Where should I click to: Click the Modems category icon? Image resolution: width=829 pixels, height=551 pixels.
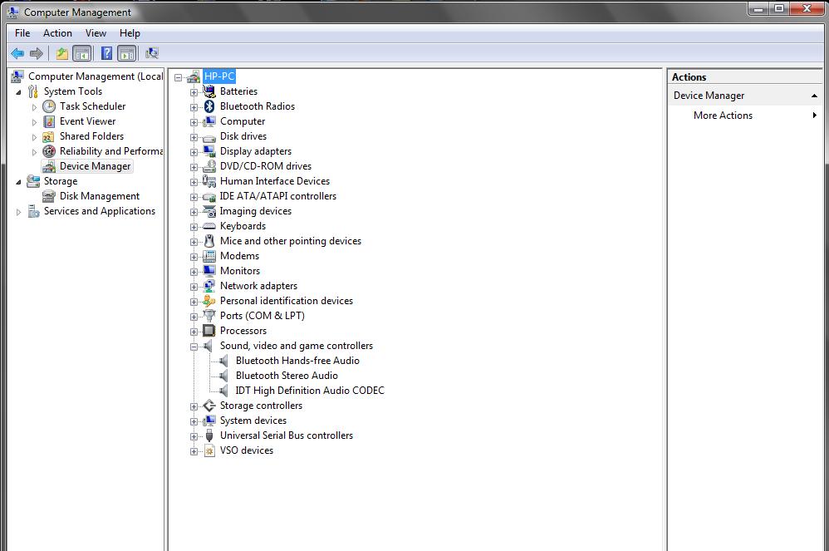(209, 256)
